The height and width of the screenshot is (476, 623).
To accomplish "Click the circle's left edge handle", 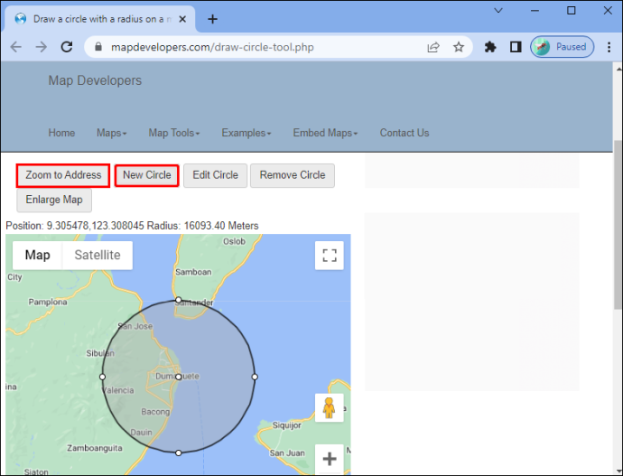I will tap(103, 377).
